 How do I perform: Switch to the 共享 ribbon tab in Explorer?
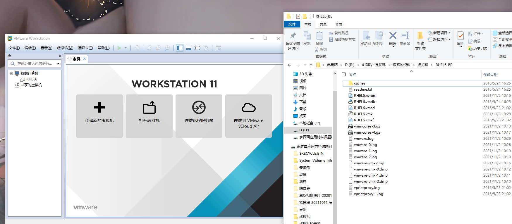pos(323,25)
